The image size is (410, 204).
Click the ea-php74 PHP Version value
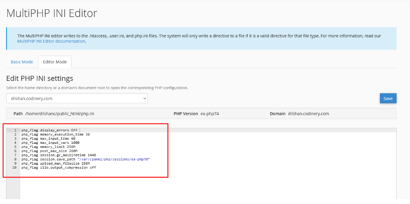[210, 114]
